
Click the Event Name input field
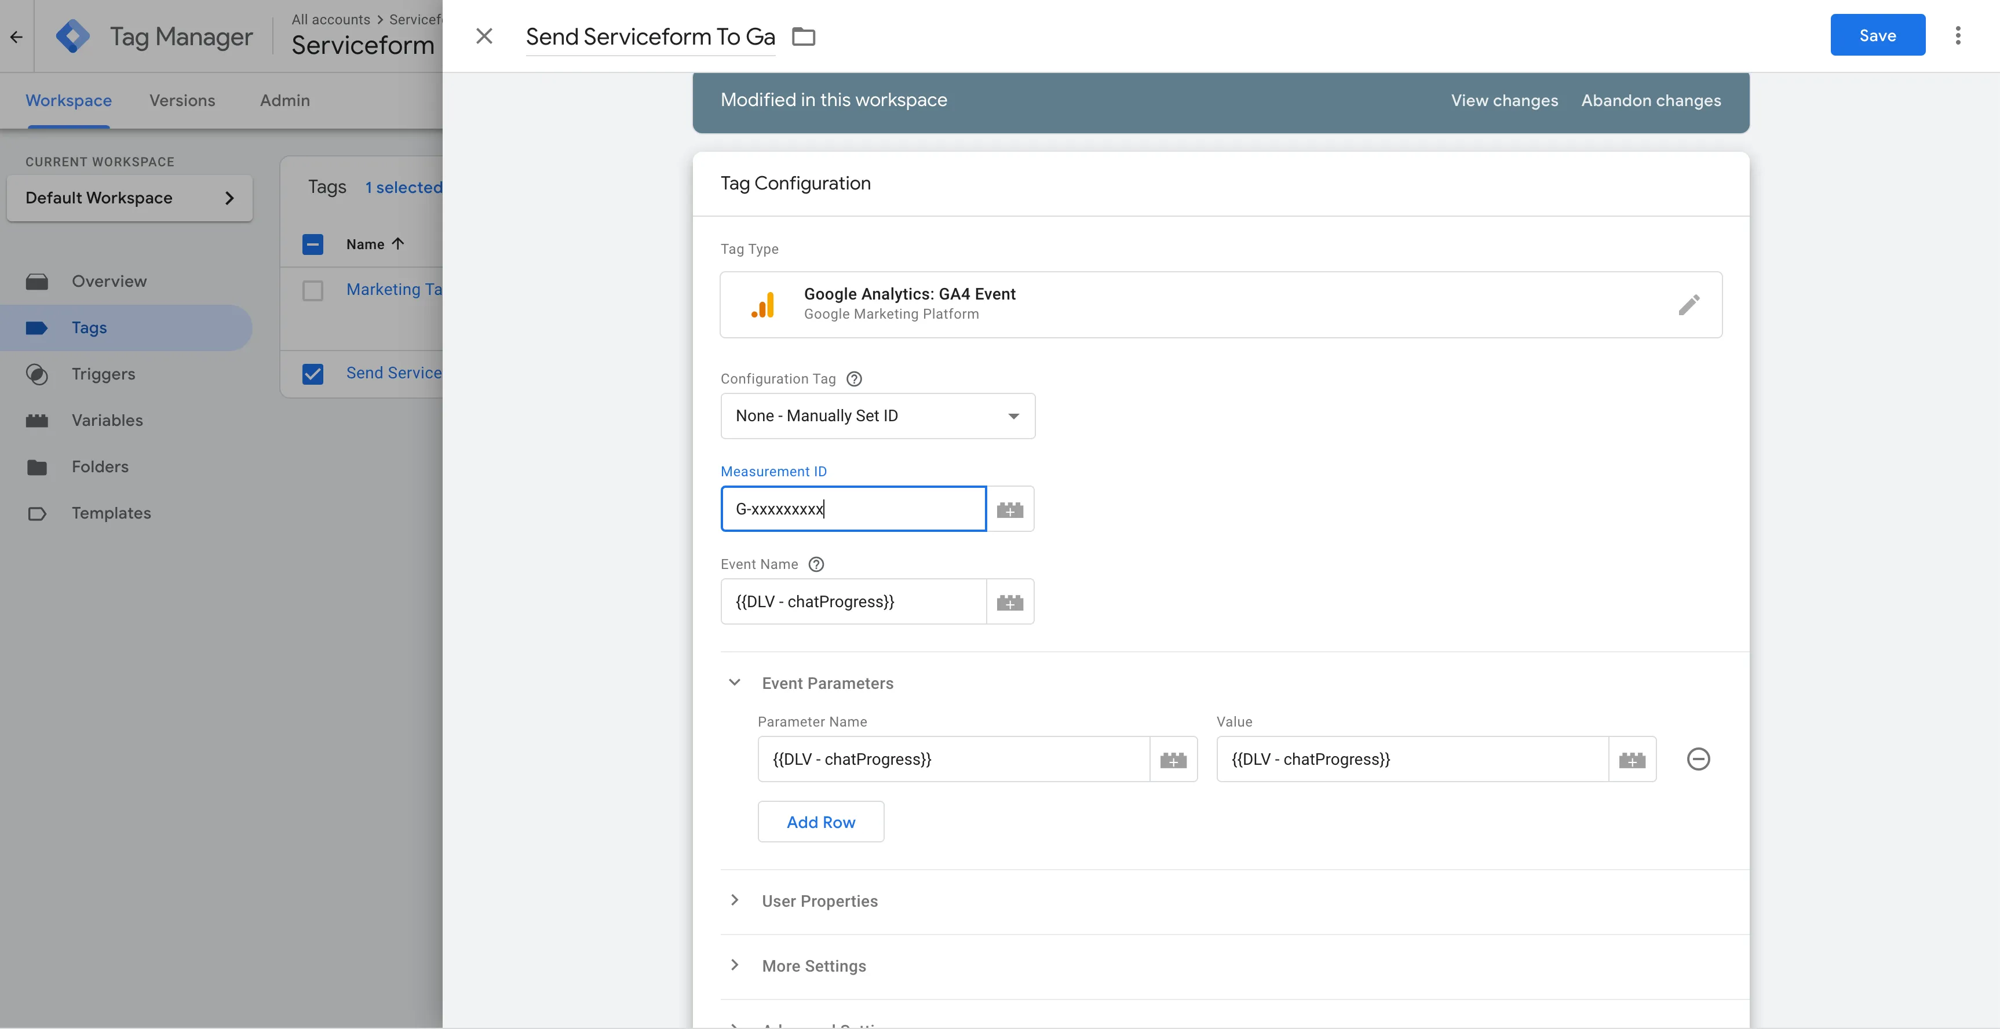click(x=853, y=602)
